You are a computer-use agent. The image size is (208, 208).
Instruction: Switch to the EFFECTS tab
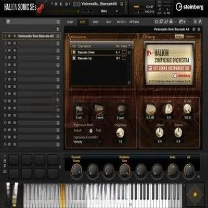tap(121, 22)
